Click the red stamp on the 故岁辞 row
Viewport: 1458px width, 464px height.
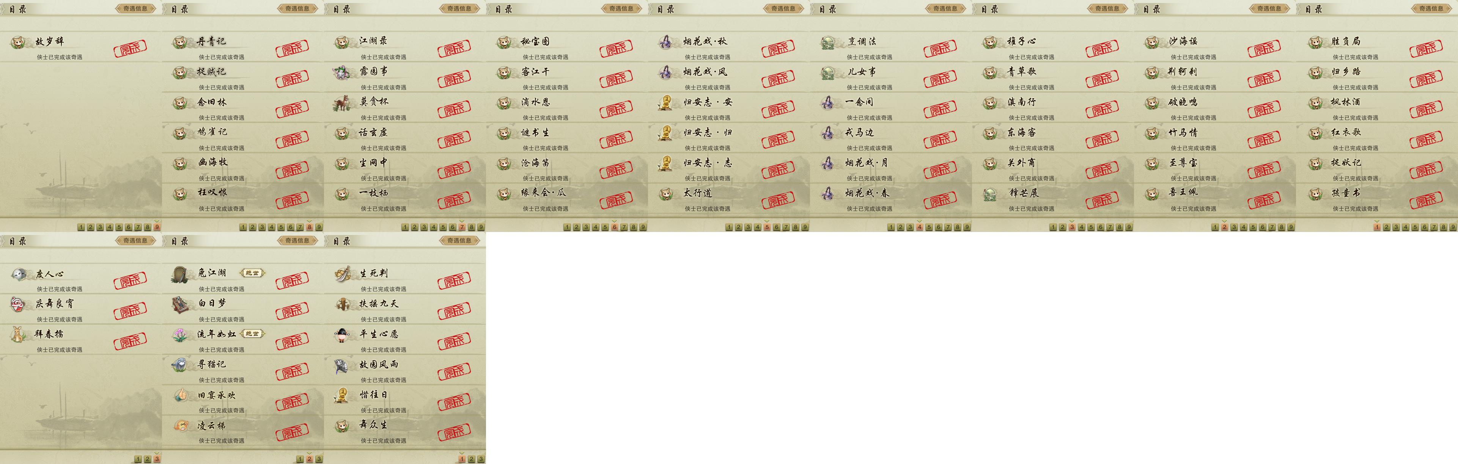130,49
